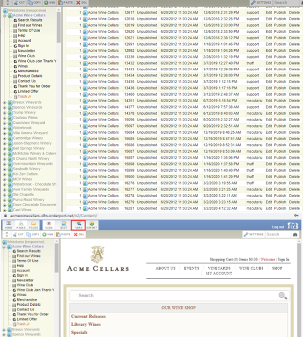The height and width of the screenshot is (337, 303).
Task: Select Product Details in the upper tree
Action: [x=30, y=76]
